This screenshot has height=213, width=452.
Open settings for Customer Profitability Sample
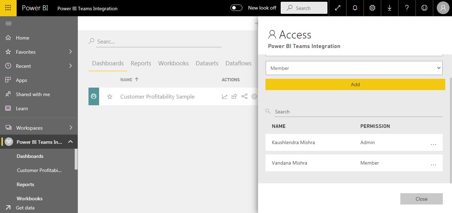click(254, 96)
